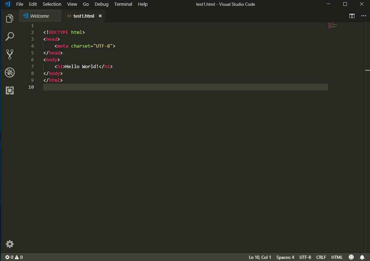370x261 pixels.
Task: Change end of line sequence CRLF
Action: click(321, 257)
